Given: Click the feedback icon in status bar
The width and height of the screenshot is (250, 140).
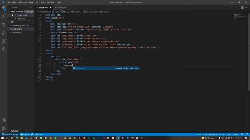Looking at the screenshot, I should point(242,135).
